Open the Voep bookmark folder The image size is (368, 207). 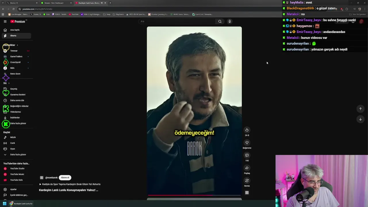coord(107,14)
